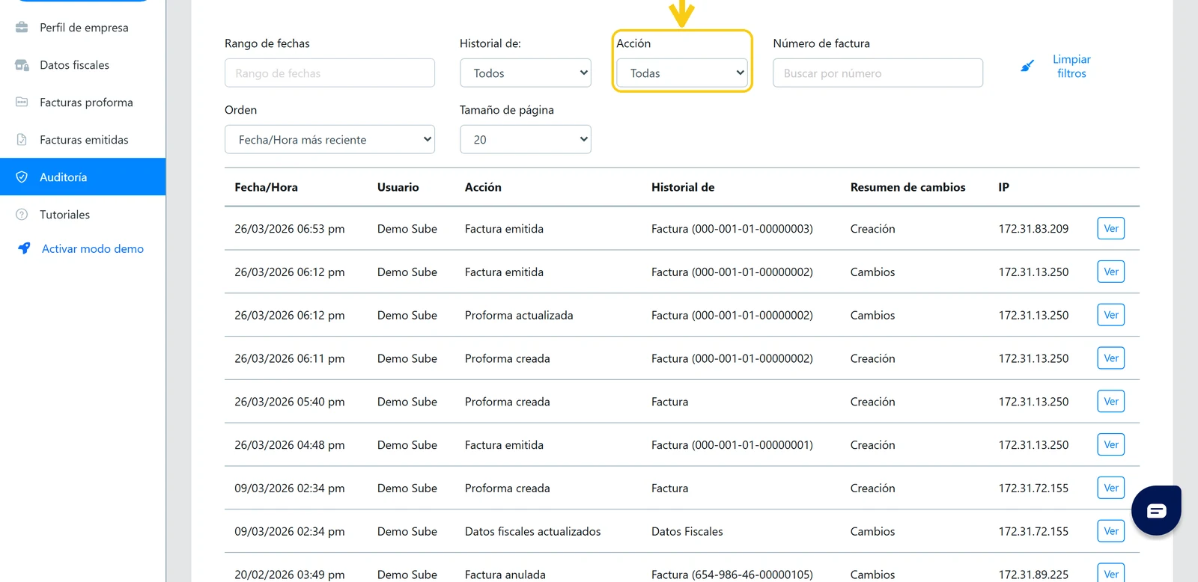Open Facturas emitidas page
This screenshot has height=582, width=1198.
pos(84,140)
